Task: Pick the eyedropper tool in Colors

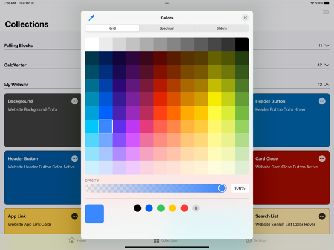Action: pyautogui.click(x=91, y=18)
